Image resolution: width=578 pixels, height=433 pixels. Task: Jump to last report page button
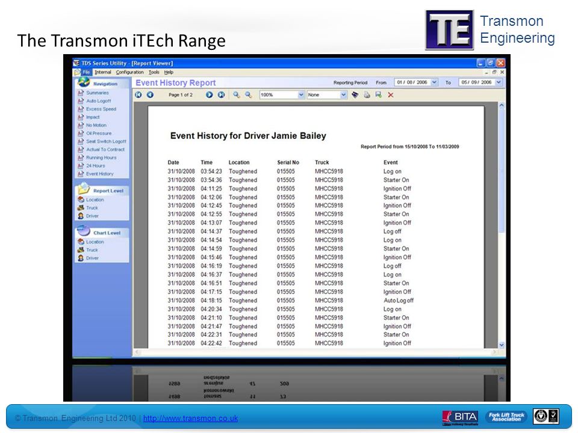point(221,94)
